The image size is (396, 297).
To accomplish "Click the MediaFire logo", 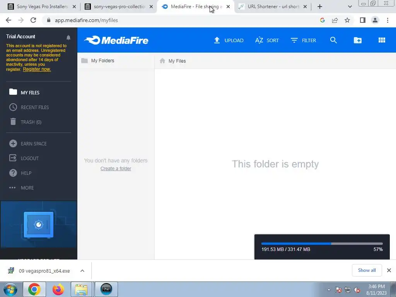I will tap(116, 40).
